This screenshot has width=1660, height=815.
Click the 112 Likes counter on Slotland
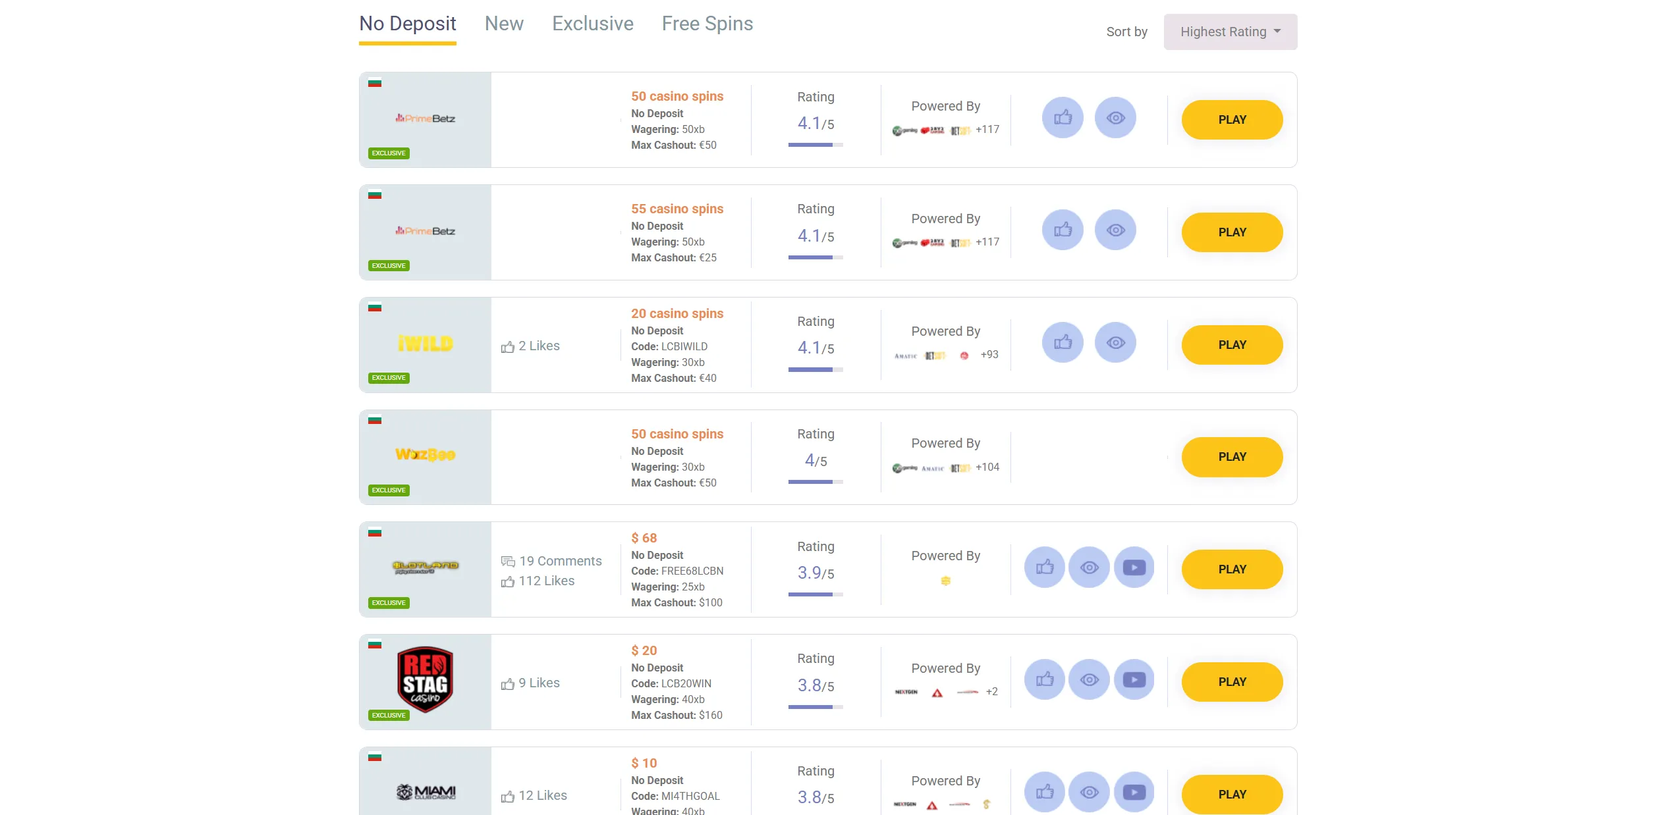pos(538,581)
